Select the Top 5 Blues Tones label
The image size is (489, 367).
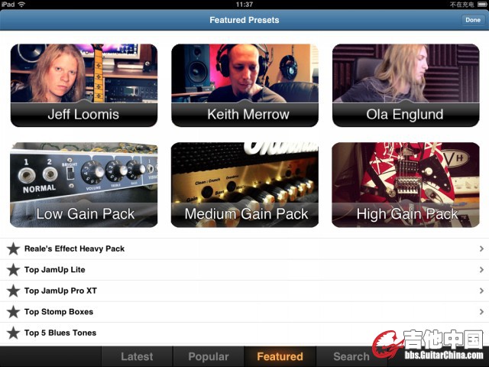pos(60,333)
